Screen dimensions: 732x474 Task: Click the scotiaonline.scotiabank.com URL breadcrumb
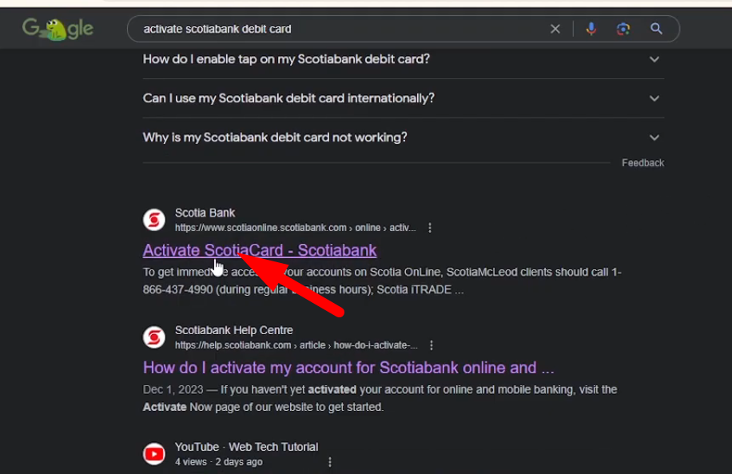295,228
